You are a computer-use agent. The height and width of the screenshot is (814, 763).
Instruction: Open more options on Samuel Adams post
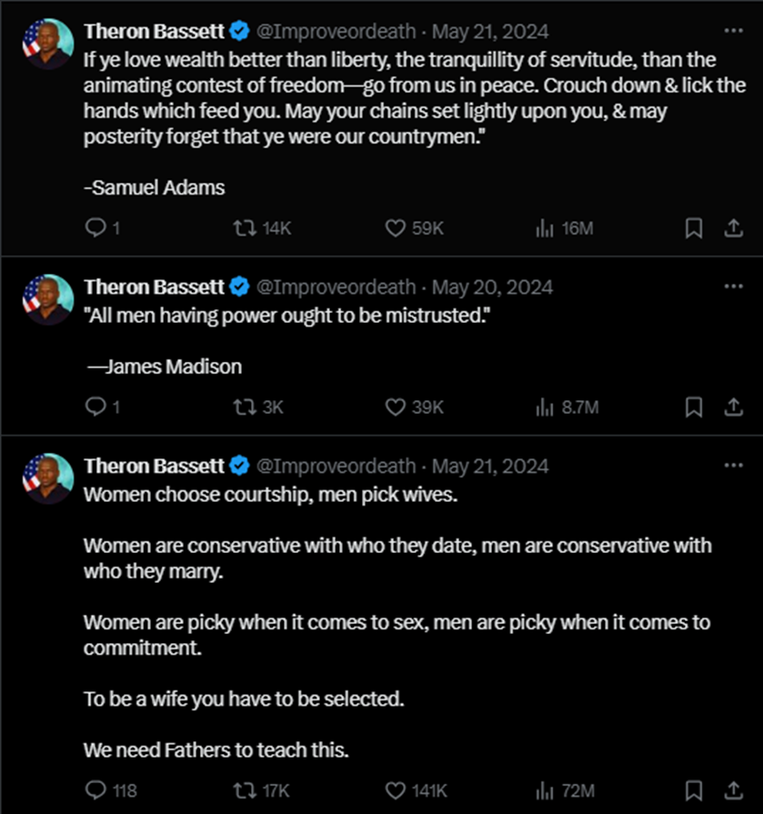[x=733, y=31]
